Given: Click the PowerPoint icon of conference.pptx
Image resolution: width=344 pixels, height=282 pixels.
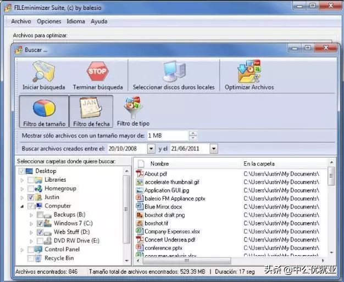Looking at the screenshot, I should pyautogui.click(x=140, y=247).
